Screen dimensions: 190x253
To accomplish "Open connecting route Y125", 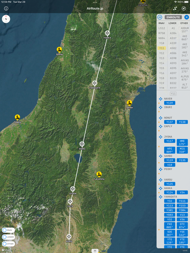I will pyautogui.click(x=170, y=184).
